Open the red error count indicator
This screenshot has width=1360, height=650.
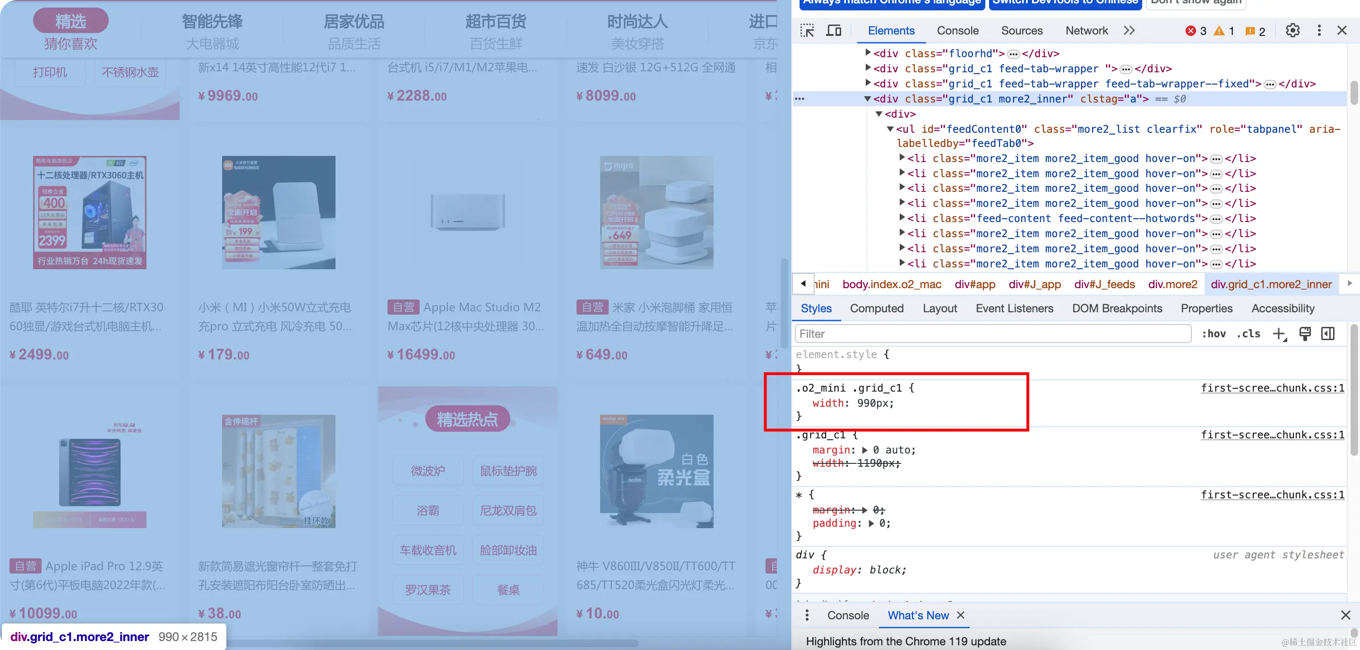[1196, 31]
